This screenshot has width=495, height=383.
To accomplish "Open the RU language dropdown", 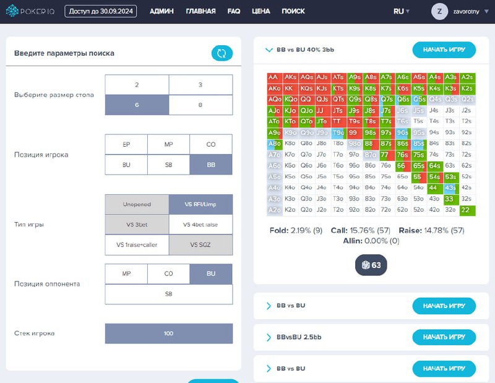I will pyautogui.click(x=401, y=11).
